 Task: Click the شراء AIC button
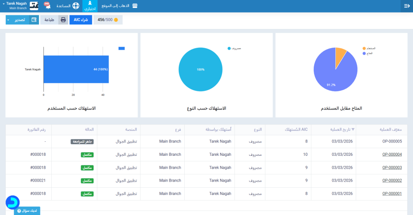(81, 20)
